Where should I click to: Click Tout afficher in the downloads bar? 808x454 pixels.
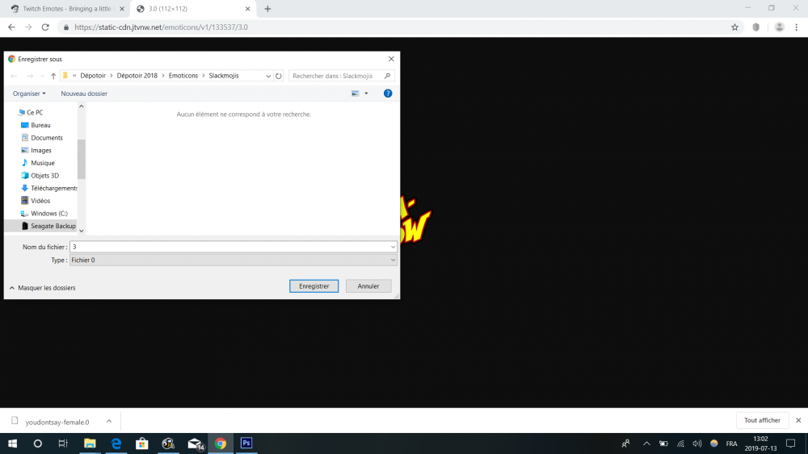pos(762,420)
